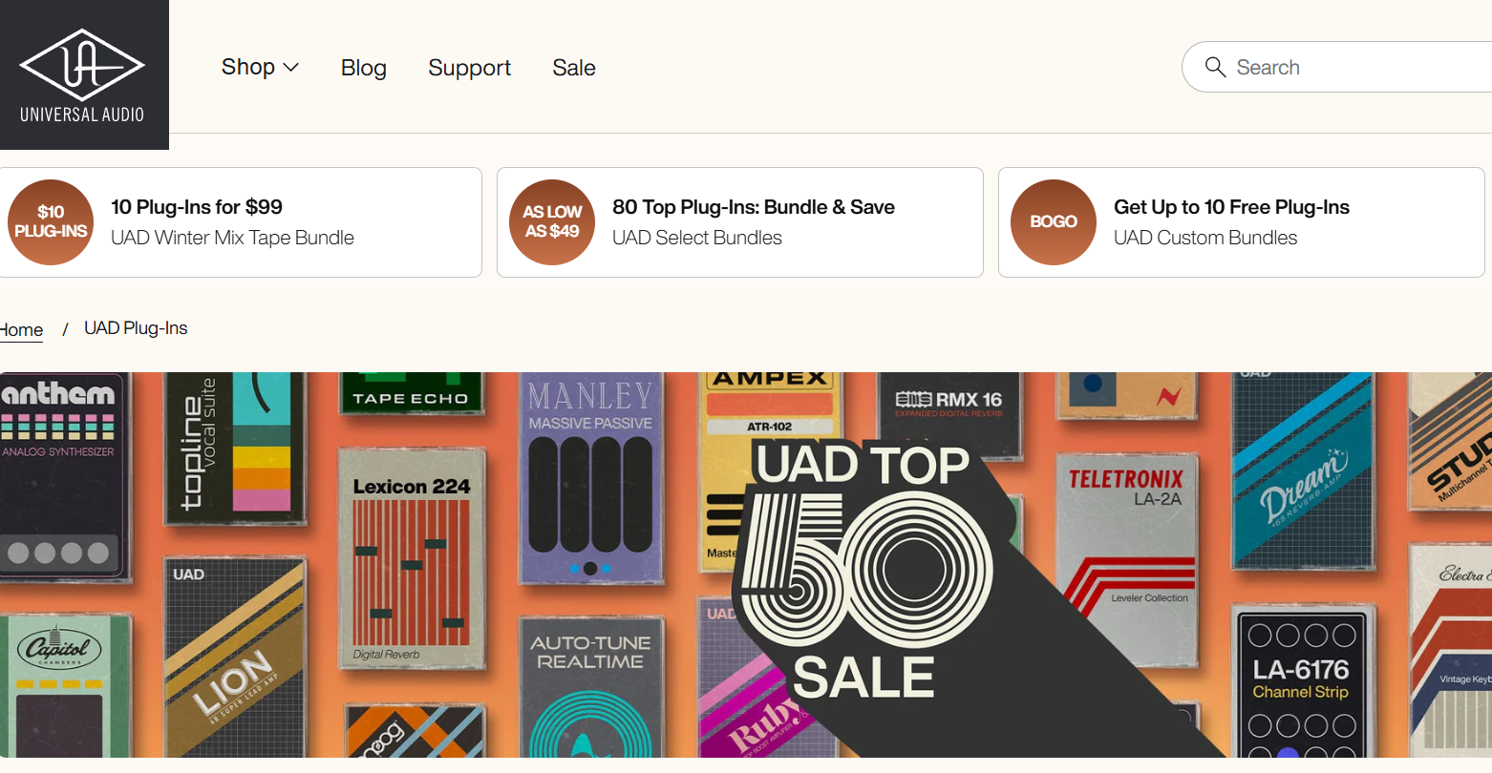Click the Home breadcrumb link
Viewport: 1492px width, 773px height.
(21, 328)
